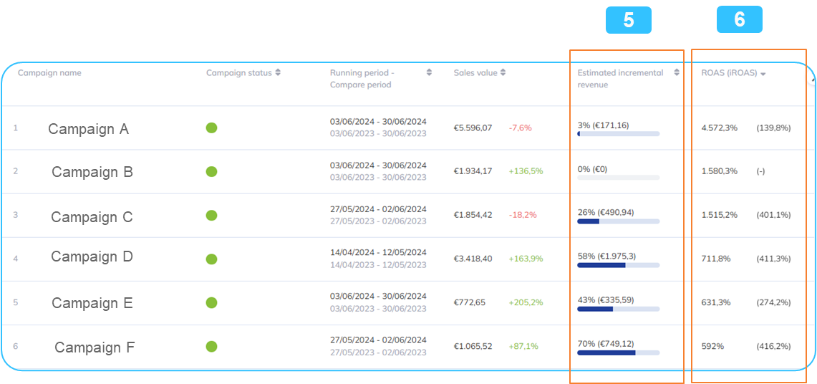Click the +136,5% change value

tap(526, 171)
